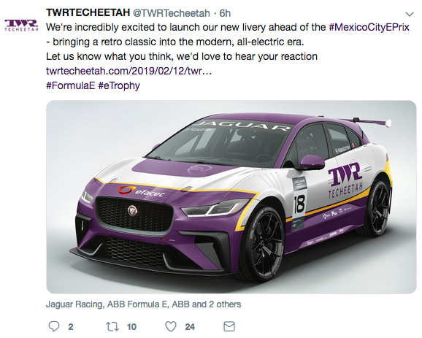Open the #eTrophy hashtag
This screenshot has height=338, width=422.
(x=119, y=85)
